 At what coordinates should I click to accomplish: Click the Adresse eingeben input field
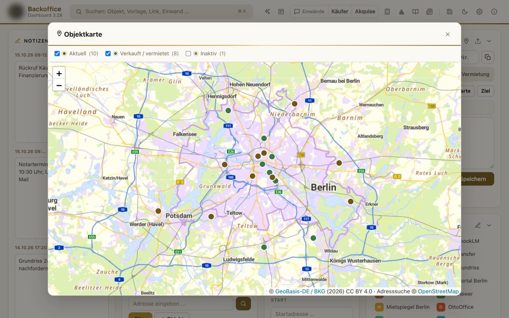click(181, 304)
